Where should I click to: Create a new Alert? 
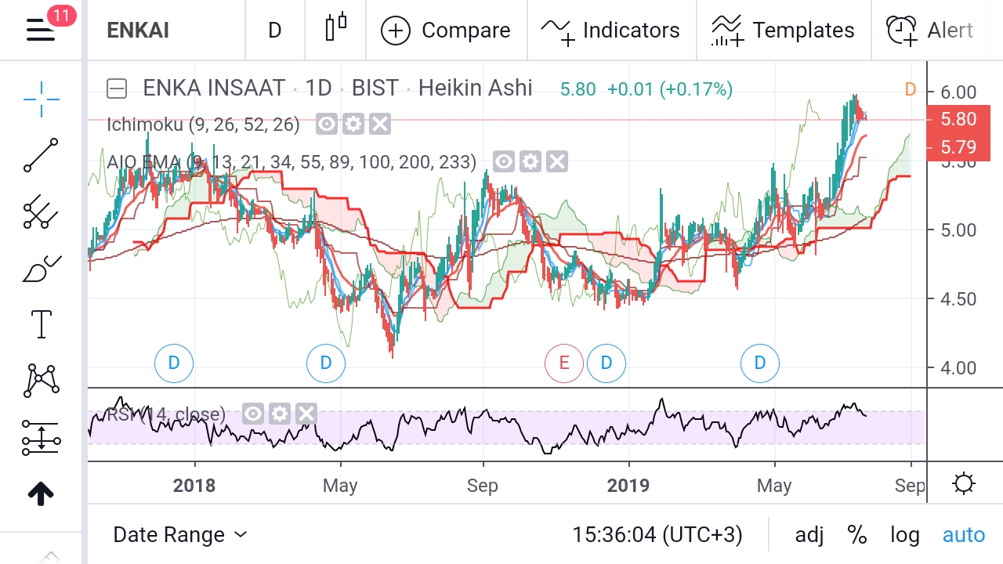point(929,31)
